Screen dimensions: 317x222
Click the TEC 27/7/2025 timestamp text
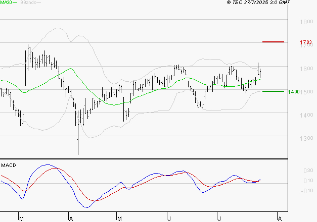click(x=258, y=2)
